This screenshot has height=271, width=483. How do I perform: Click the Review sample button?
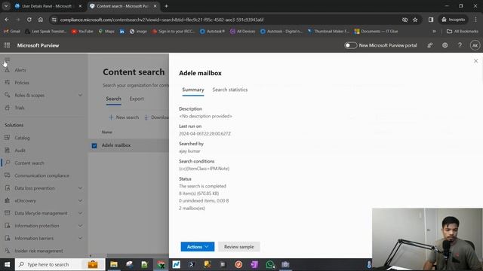[x=238, y=247]
